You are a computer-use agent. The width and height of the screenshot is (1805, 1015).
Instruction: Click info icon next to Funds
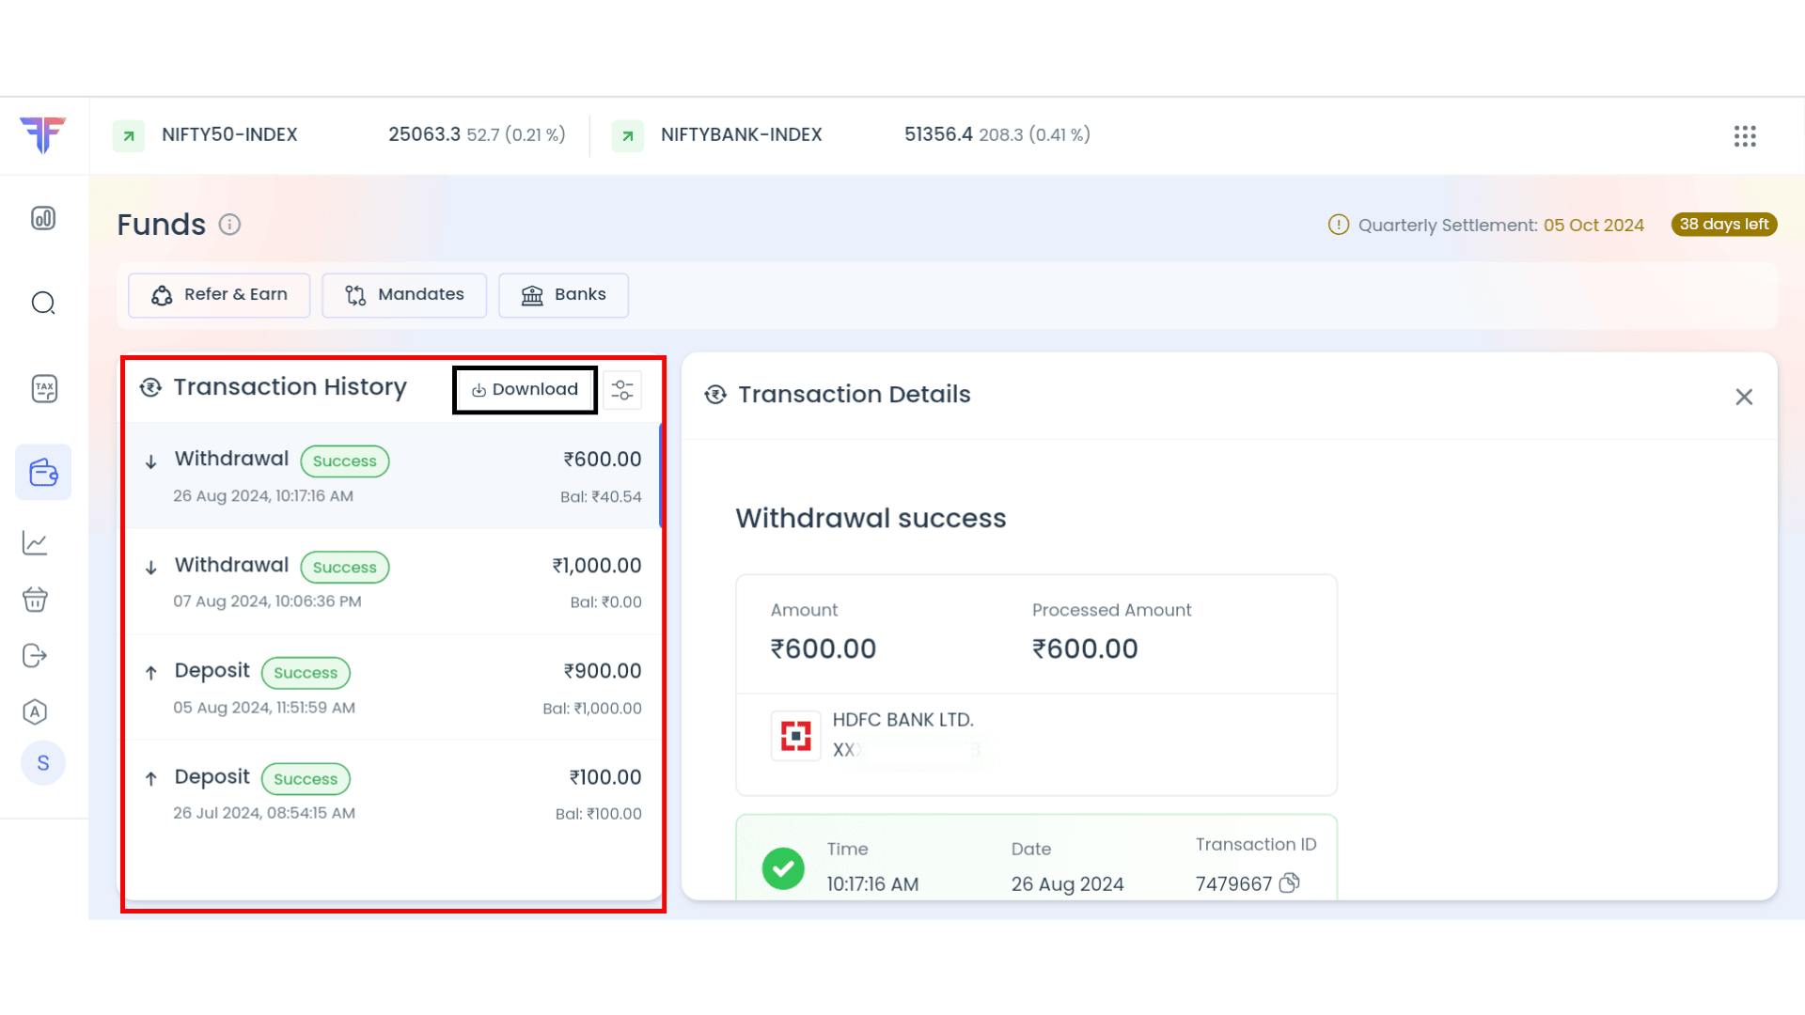229,225
